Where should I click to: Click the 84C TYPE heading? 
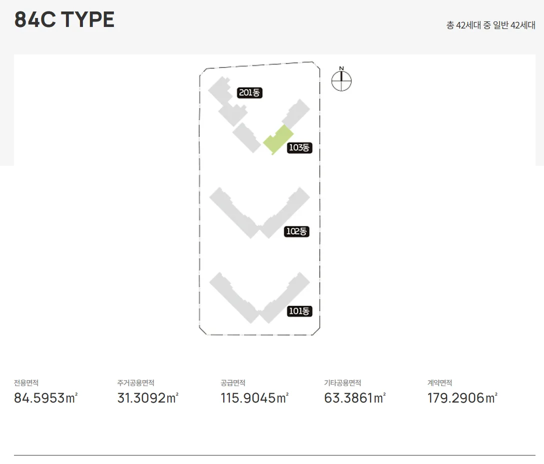[x=64, y=19]
